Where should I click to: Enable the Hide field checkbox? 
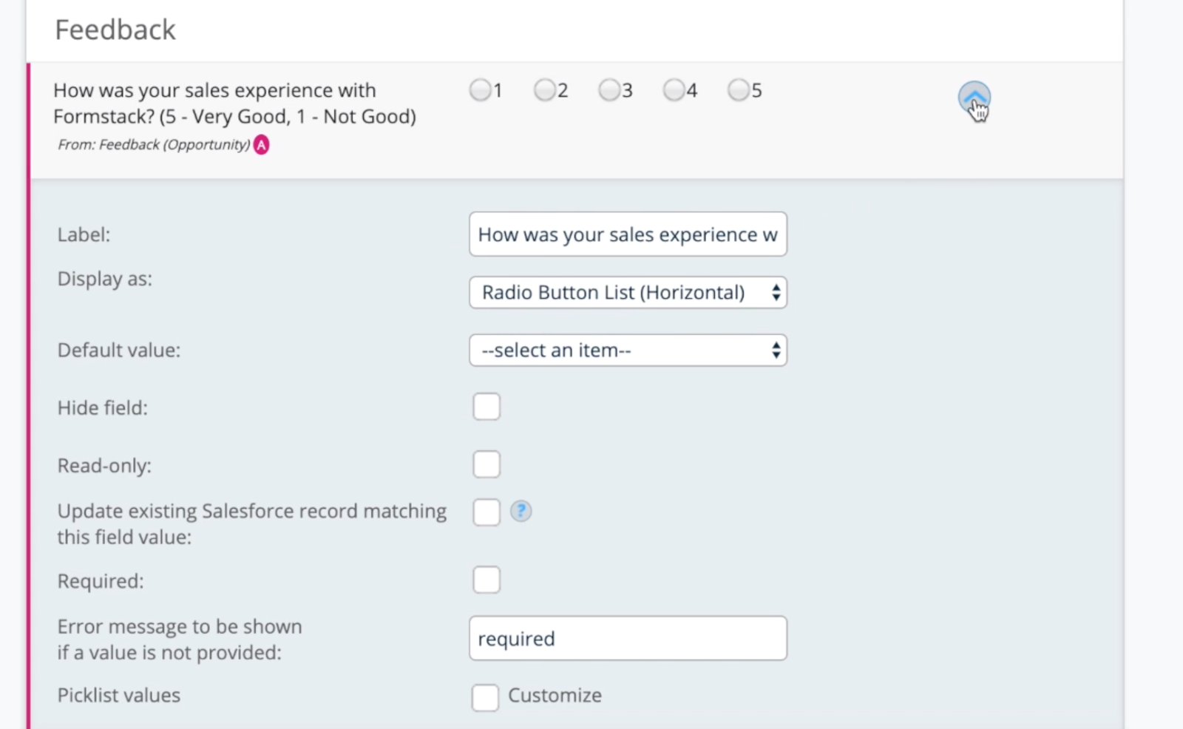click(x=487, y=407)
